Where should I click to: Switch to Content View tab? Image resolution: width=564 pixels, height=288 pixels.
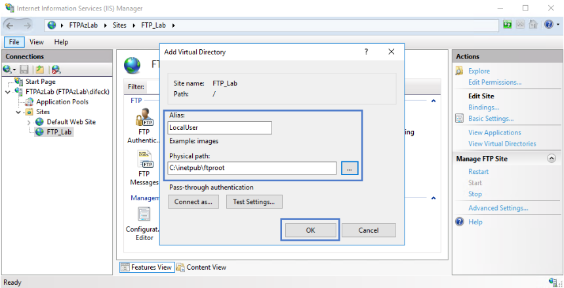point(201,268)
